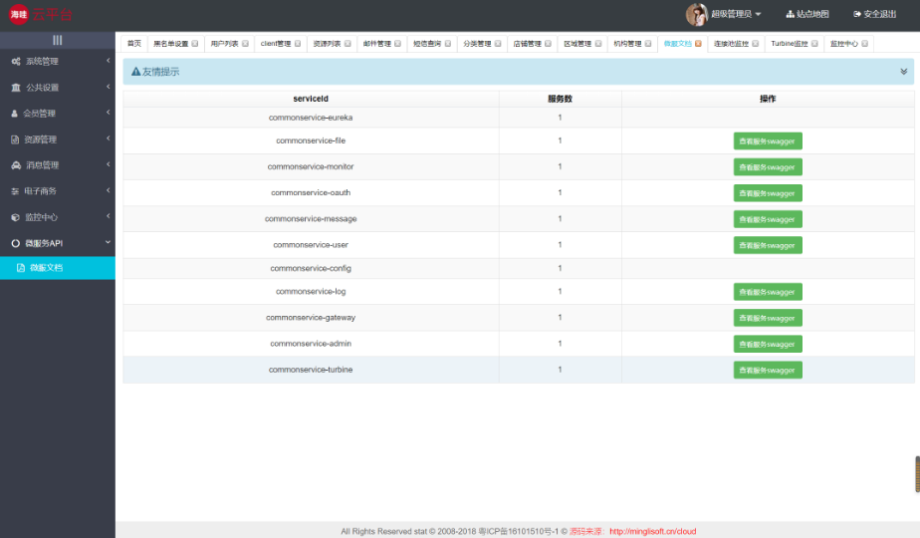Close the 机构管理 tab

pos(648,44)
